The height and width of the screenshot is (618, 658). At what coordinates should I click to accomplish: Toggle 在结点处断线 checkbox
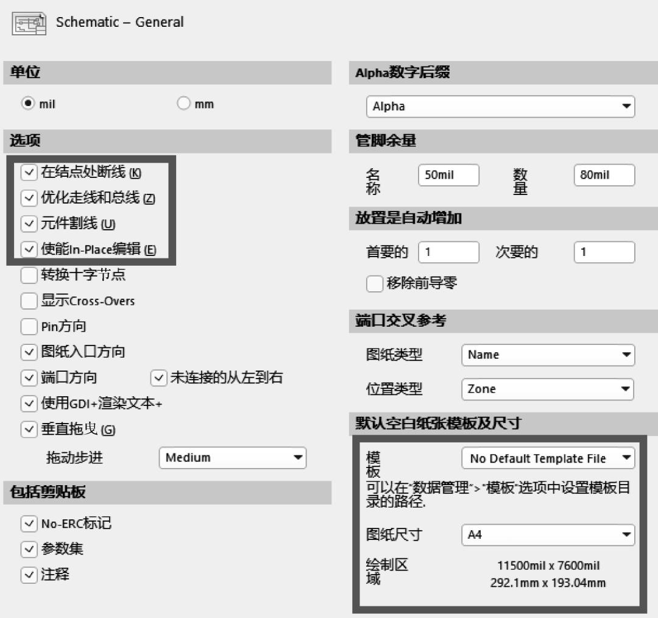tap(29, 173)
